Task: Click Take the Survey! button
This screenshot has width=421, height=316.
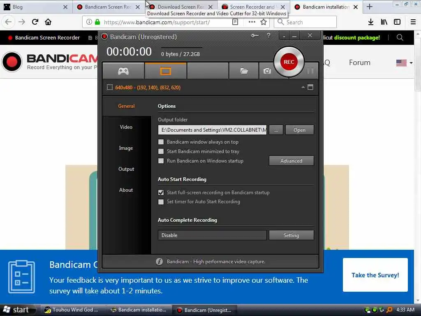Action: pyautogui.click(x=375, y=275)
